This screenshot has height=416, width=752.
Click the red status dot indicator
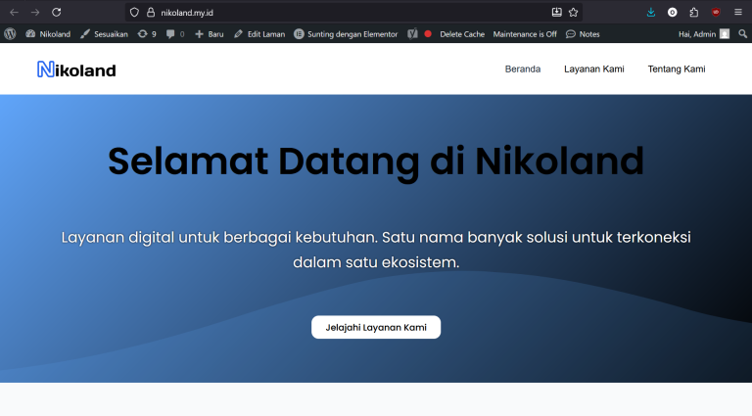tap(428, 34)
